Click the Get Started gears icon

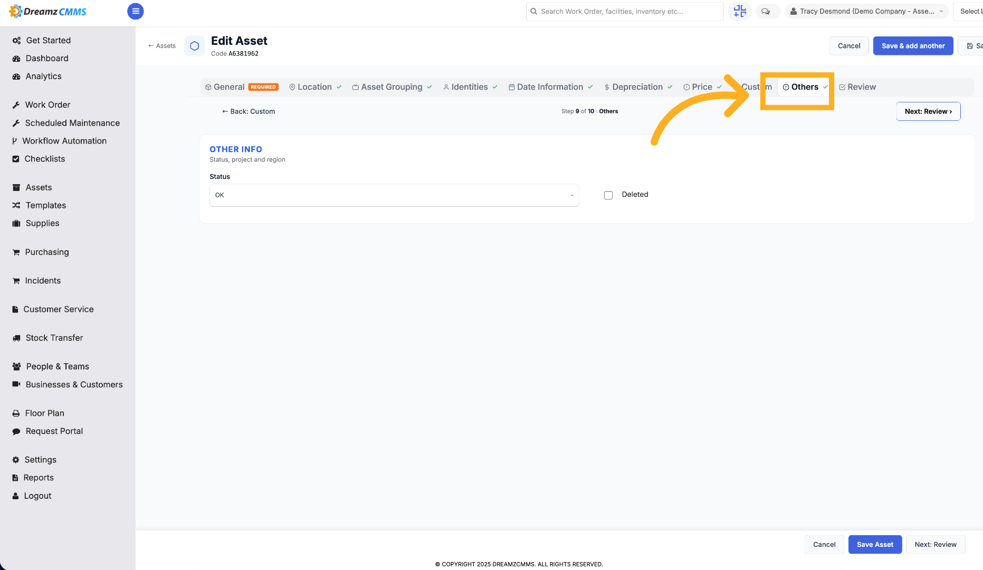16,41
